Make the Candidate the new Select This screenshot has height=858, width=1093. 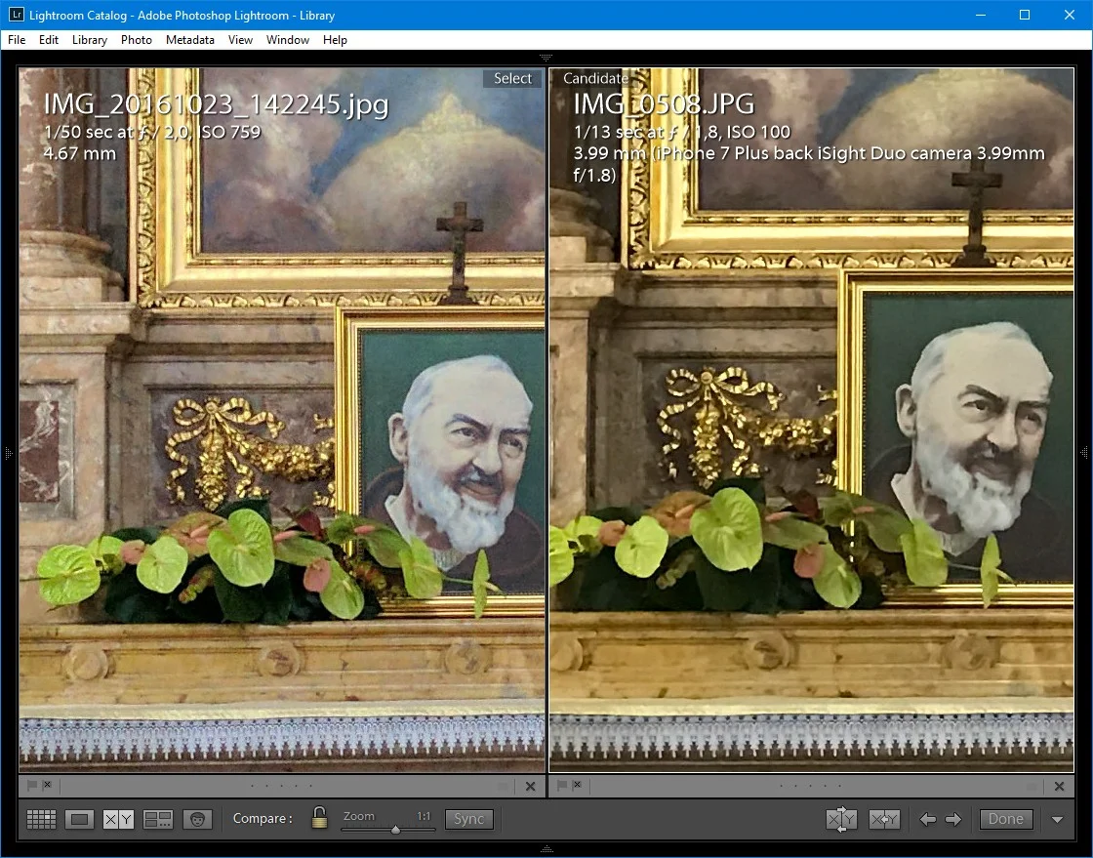point(884,819)
